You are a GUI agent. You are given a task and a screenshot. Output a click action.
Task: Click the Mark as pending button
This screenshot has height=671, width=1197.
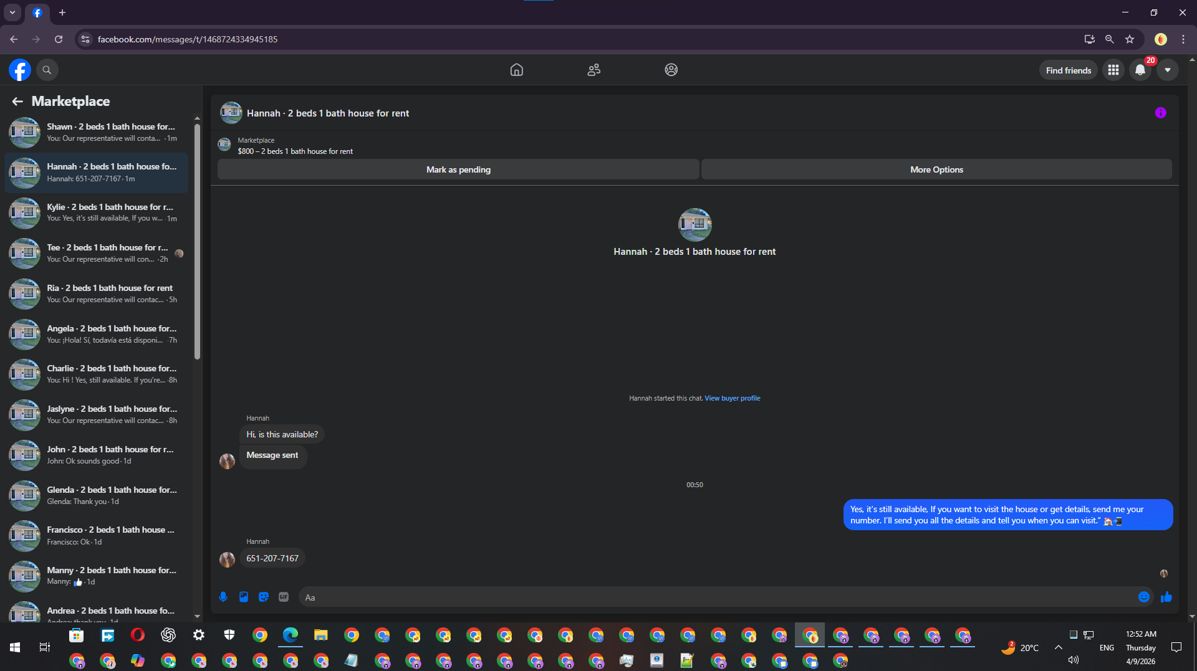[x=458, y=169]
